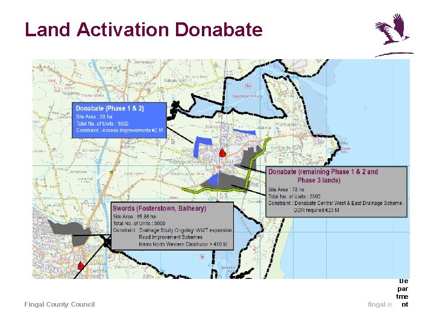The height and width of the screenshot is (326, 434).
Task: Click 'Metro North Western Distributor > €10 M' line
Action: pyautogui.click(x=183, y=245)
